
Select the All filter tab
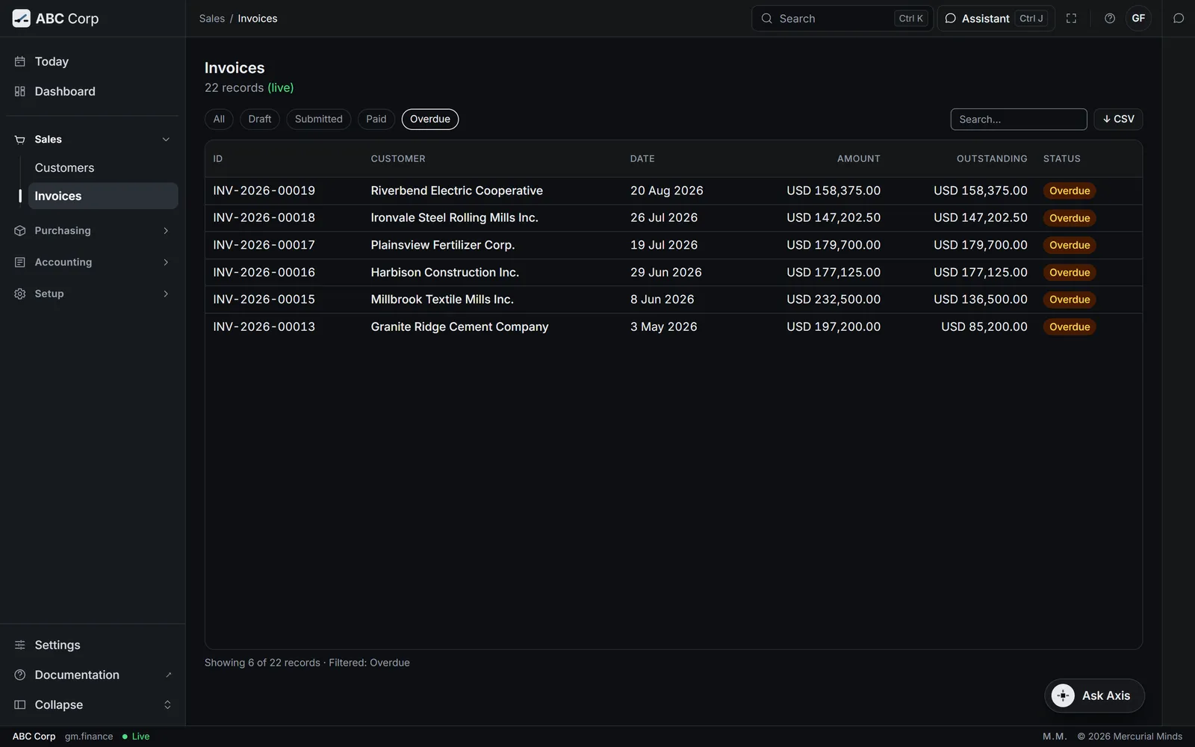pos(219,120)
